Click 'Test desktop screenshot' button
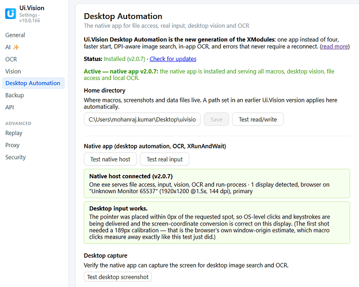Image resolution: width=359 pixels, height=287 pixels. [x=118, y=277]
